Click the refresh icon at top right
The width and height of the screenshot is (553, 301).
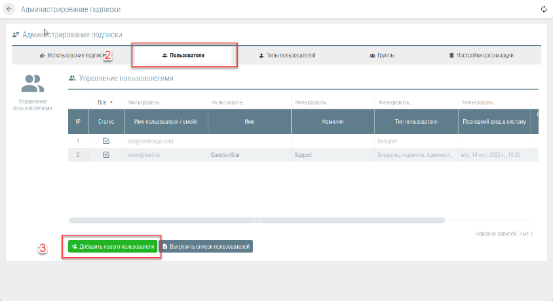tap(543, 10)
